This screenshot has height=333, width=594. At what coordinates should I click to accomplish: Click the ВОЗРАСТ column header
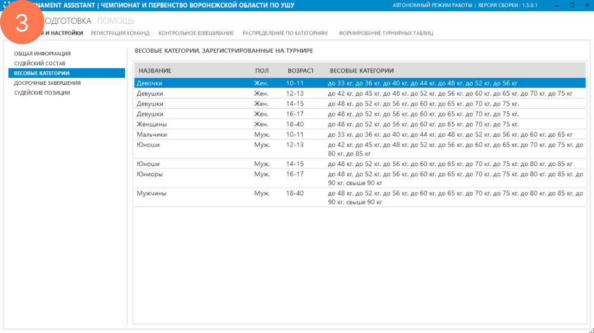[x=300, y=71]
